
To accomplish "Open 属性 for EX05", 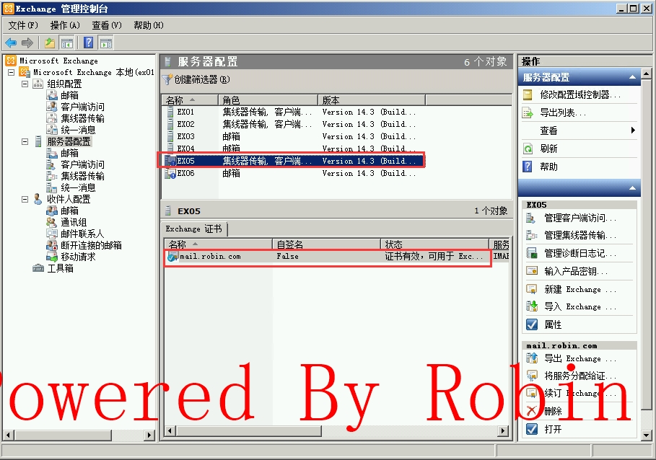I will tap(553, 324).
